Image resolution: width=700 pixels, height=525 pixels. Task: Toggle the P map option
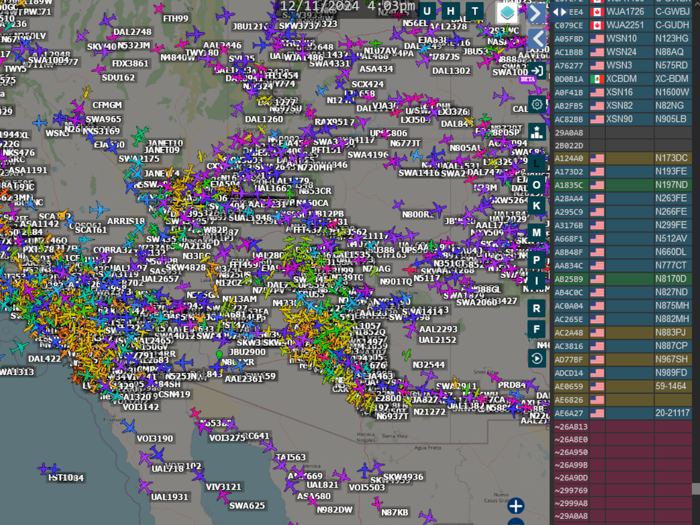click(x=536, y=260)
